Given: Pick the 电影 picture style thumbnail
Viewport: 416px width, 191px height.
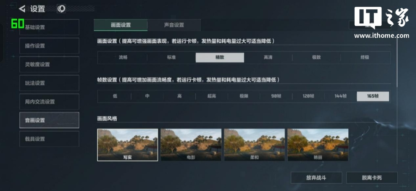Looking at the screenshot, I should click(191, 145).
